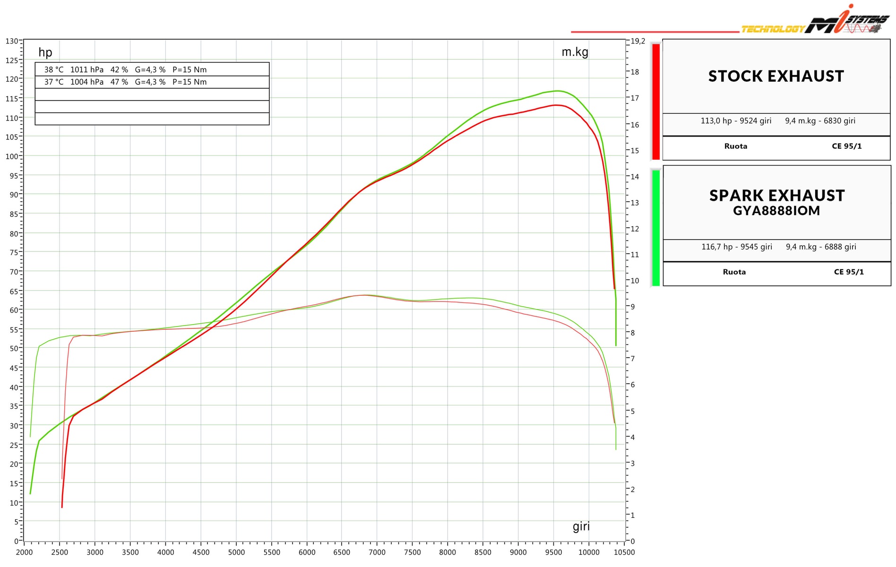Select the STOCK EXHAUST legend title
The image size is (896, 567).
pyautogui.click(x=776, y=77)
